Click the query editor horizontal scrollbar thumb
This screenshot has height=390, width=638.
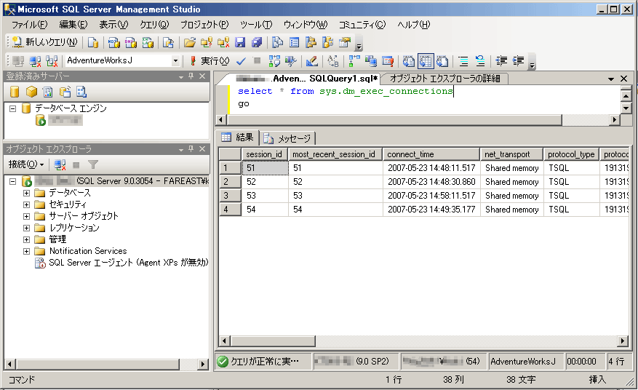(x=394, y=120)
